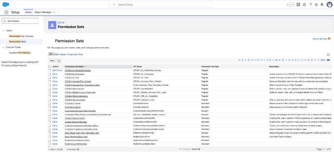The image size is (334, 152).
Task: Click the printable view printer icon
Action: click(328, 54)
